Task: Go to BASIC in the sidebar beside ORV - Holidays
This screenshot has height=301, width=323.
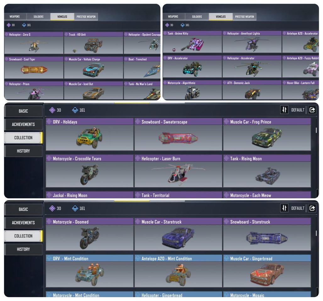Action: (23, 111)
